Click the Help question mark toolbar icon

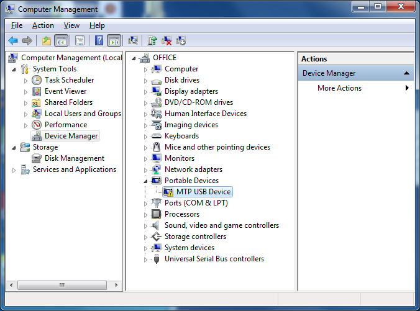(x=99, y=41)
